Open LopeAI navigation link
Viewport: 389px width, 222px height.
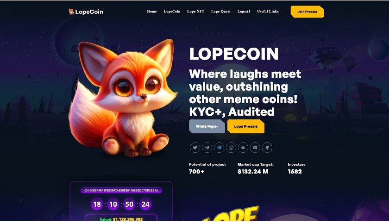coord(244,12)
